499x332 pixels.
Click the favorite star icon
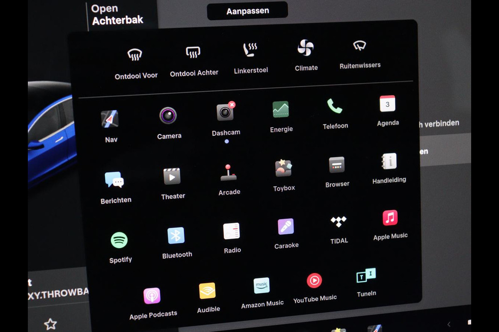coord(50,324)
